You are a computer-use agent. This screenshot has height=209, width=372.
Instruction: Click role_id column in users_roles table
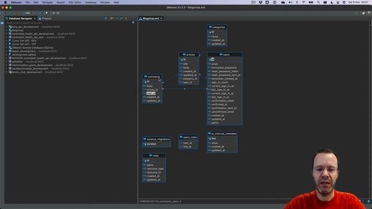(x=187, y=147)
